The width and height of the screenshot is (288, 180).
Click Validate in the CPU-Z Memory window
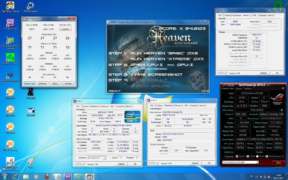[x=264, y=73]
